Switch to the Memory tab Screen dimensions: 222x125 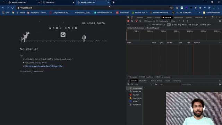[x=189, y=17]
